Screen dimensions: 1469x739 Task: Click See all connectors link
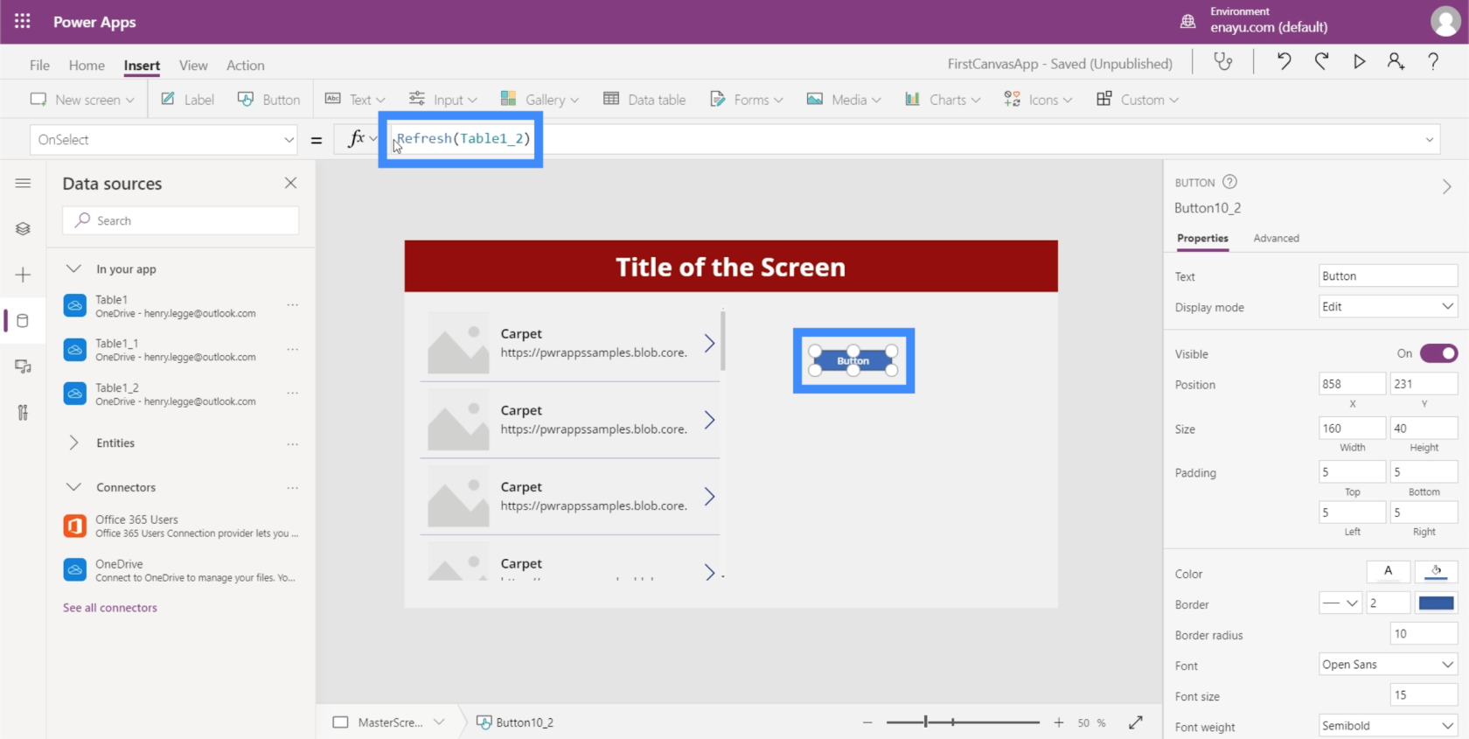pyautogui.click(x=110, y=608)
